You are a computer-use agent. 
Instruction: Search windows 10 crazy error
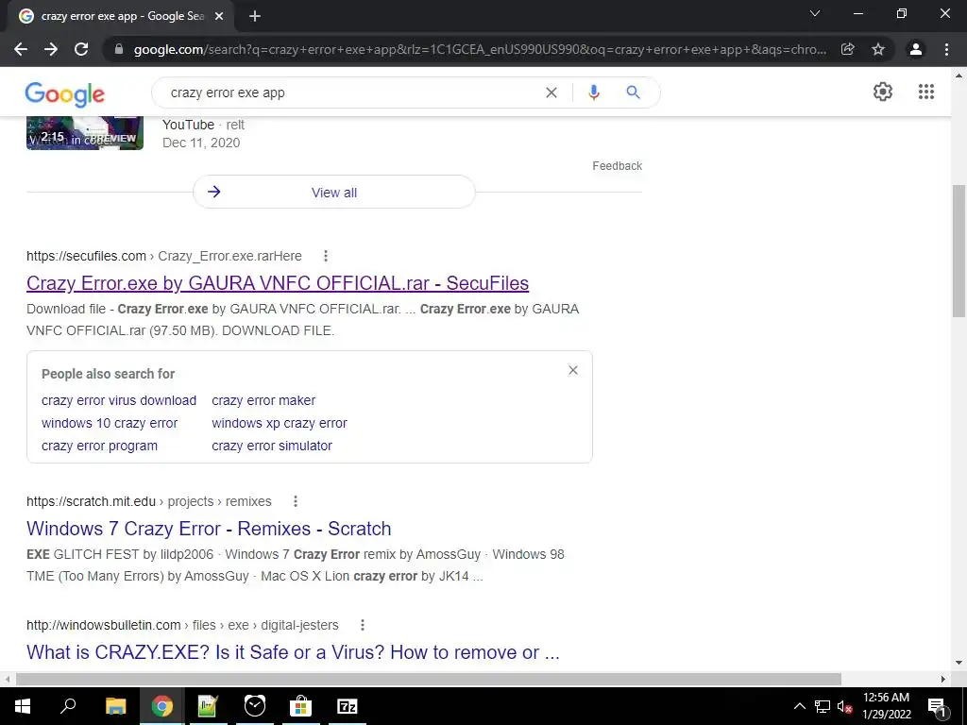tap(110, 424)
